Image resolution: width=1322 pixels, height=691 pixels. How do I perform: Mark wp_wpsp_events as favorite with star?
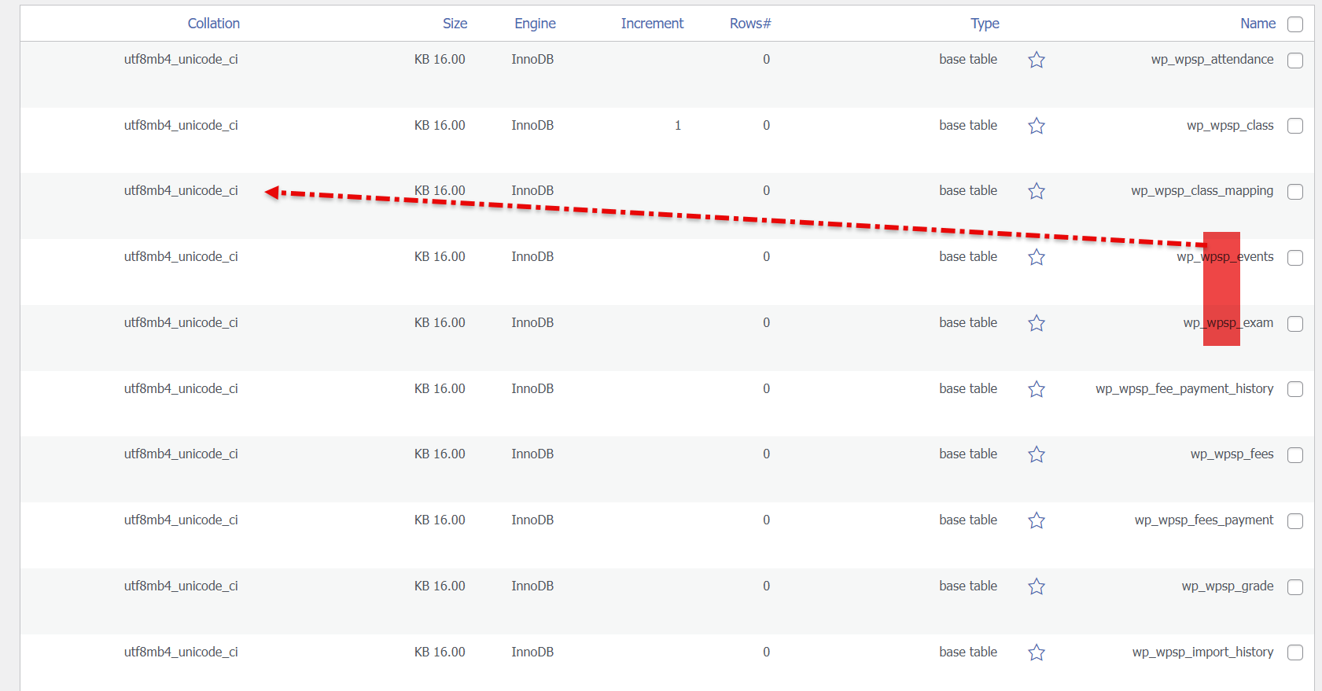[1037, 257]
